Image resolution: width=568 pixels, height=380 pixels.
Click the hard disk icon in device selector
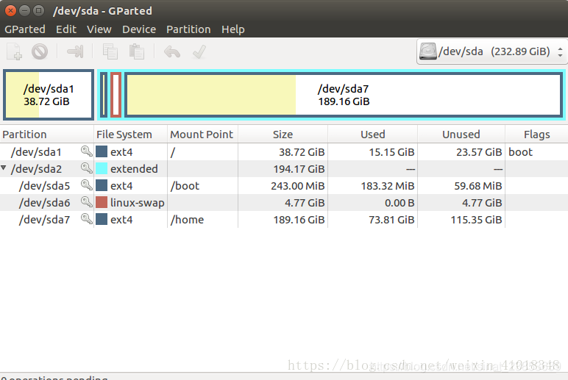pos(427,51)
